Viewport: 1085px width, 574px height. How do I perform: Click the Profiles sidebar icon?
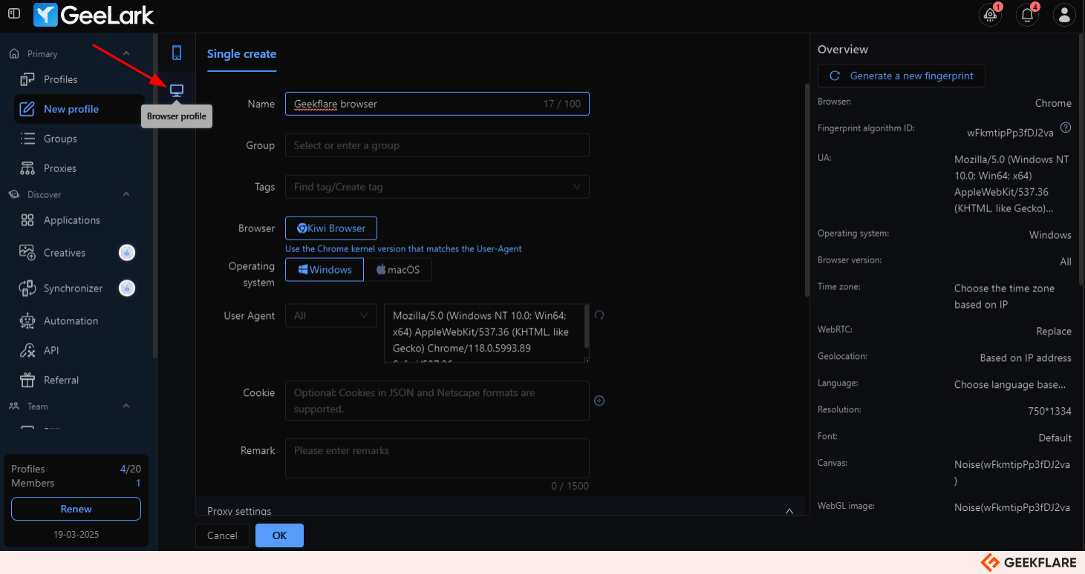27,79
